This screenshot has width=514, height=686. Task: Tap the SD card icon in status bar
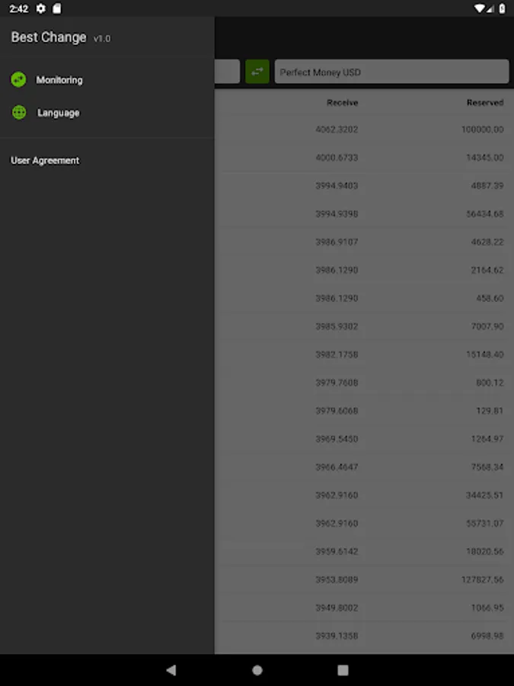56,8
